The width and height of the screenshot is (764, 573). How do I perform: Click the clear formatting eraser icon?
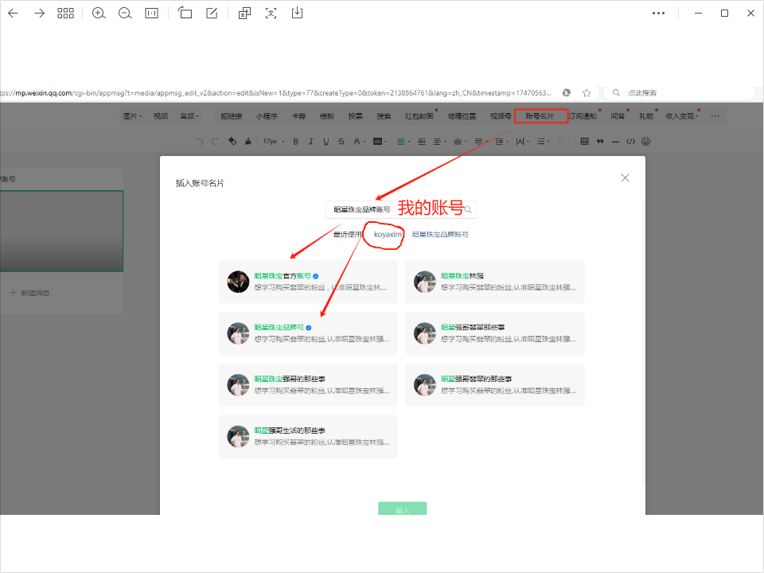(x=232, y=142)
